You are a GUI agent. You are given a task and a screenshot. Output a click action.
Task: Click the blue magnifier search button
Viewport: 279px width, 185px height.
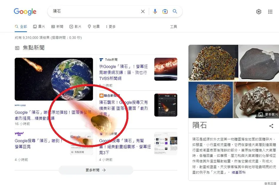tap(175, 11)
